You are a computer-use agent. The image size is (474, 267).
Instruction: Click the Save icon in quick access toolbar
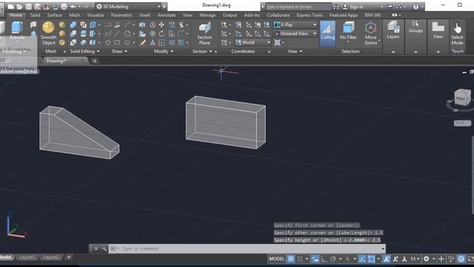(29, 7)
